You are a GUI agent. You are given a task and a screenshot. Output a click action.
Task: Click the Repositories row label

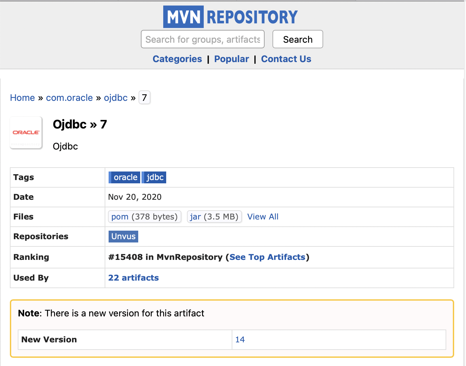point(41,236)
